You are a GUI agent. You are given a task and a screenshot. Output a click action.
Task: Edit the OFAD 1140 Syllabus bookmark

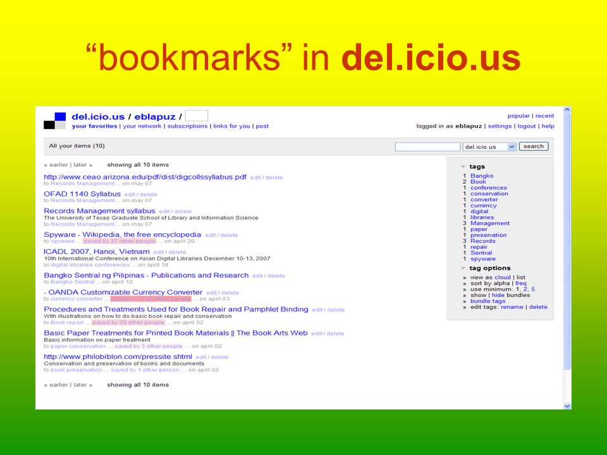[x=129, y=195]
